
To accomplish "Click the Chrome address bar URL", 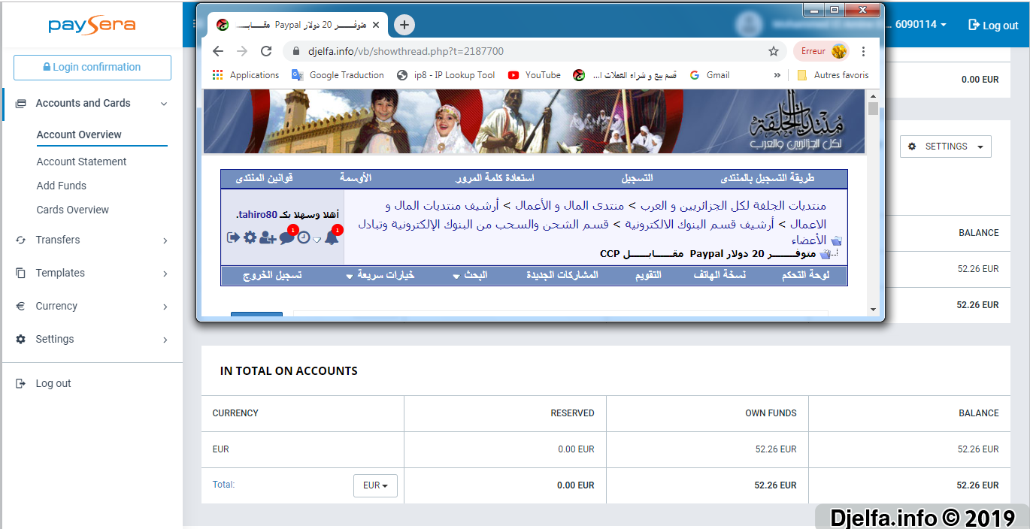I will point(406,51).
